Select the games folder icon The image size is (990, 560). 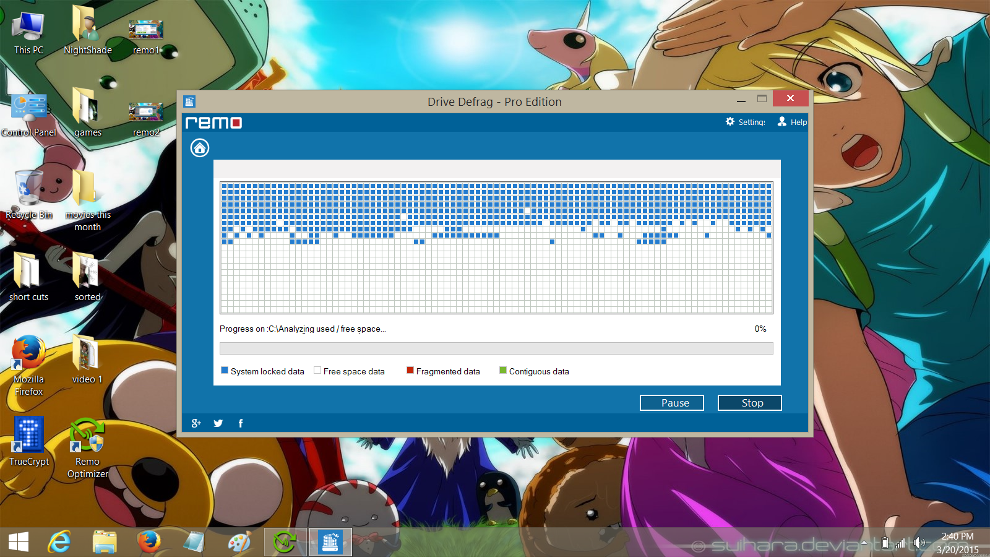(88, 113)
